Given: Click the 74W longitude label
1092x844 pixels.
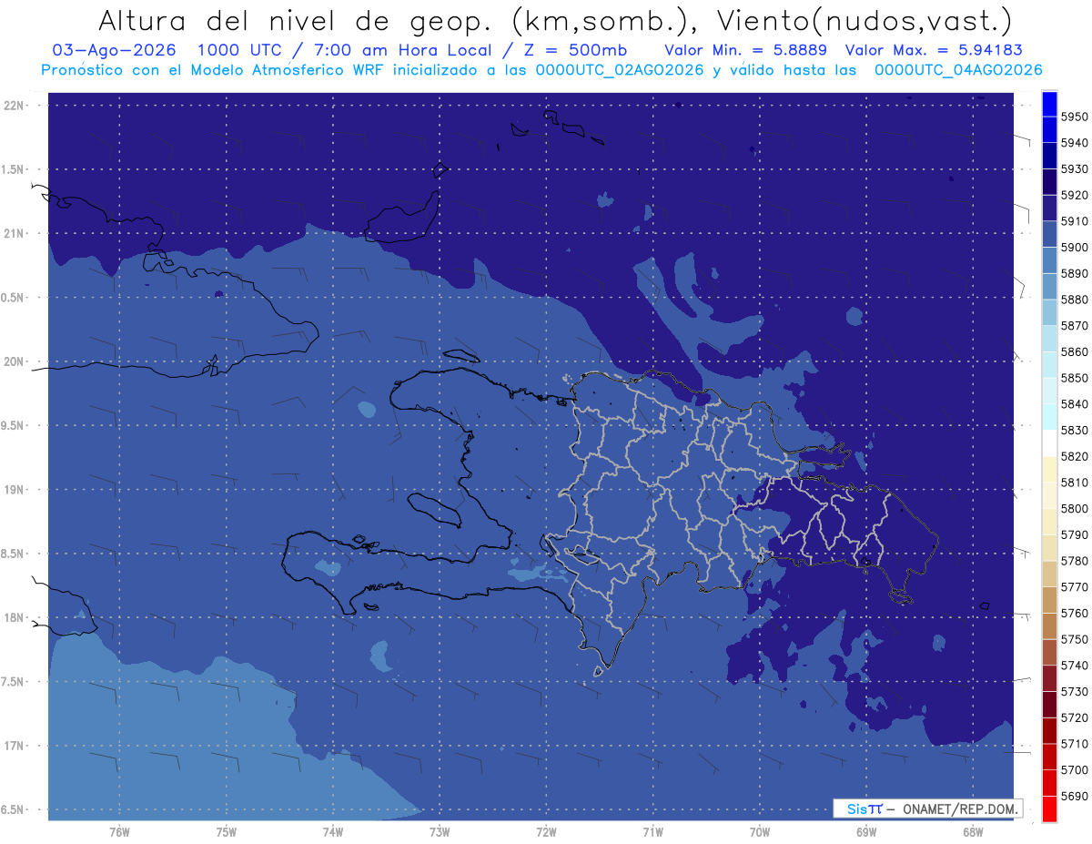Looking at the screenshot, I should [333, 831].
